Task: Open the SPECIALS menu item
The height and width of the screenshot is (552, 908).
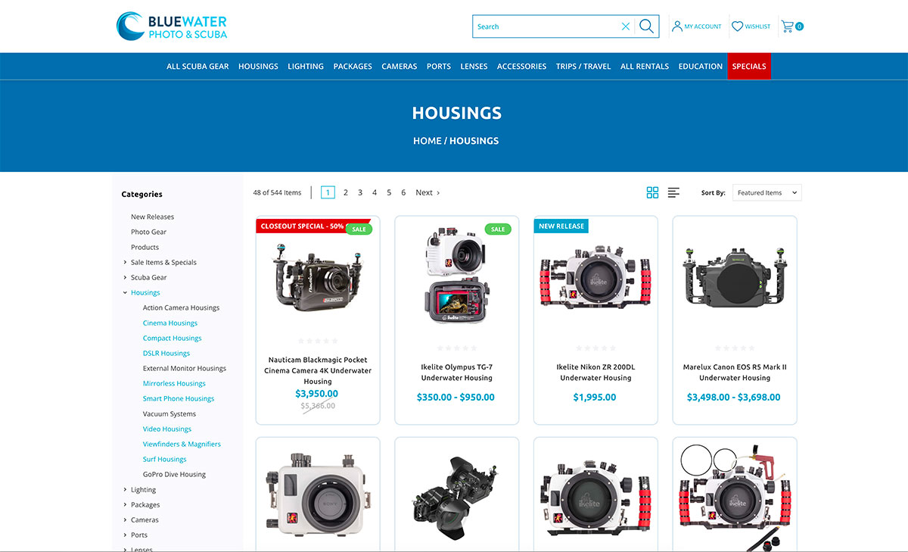Action: [748, 66]
